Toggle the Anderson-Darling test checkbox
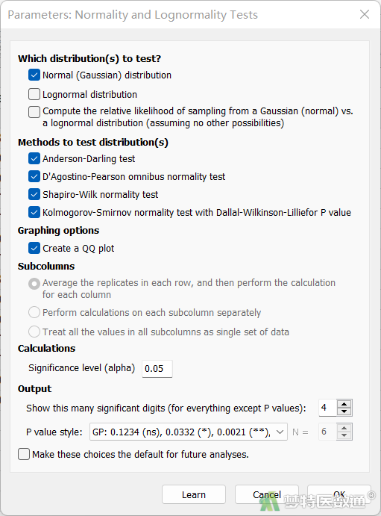Image resolution: width=381 pixels, height=516 pixels. (34, 158)
